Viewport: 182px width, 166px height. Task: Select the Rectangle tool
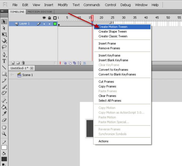(4, 74)
